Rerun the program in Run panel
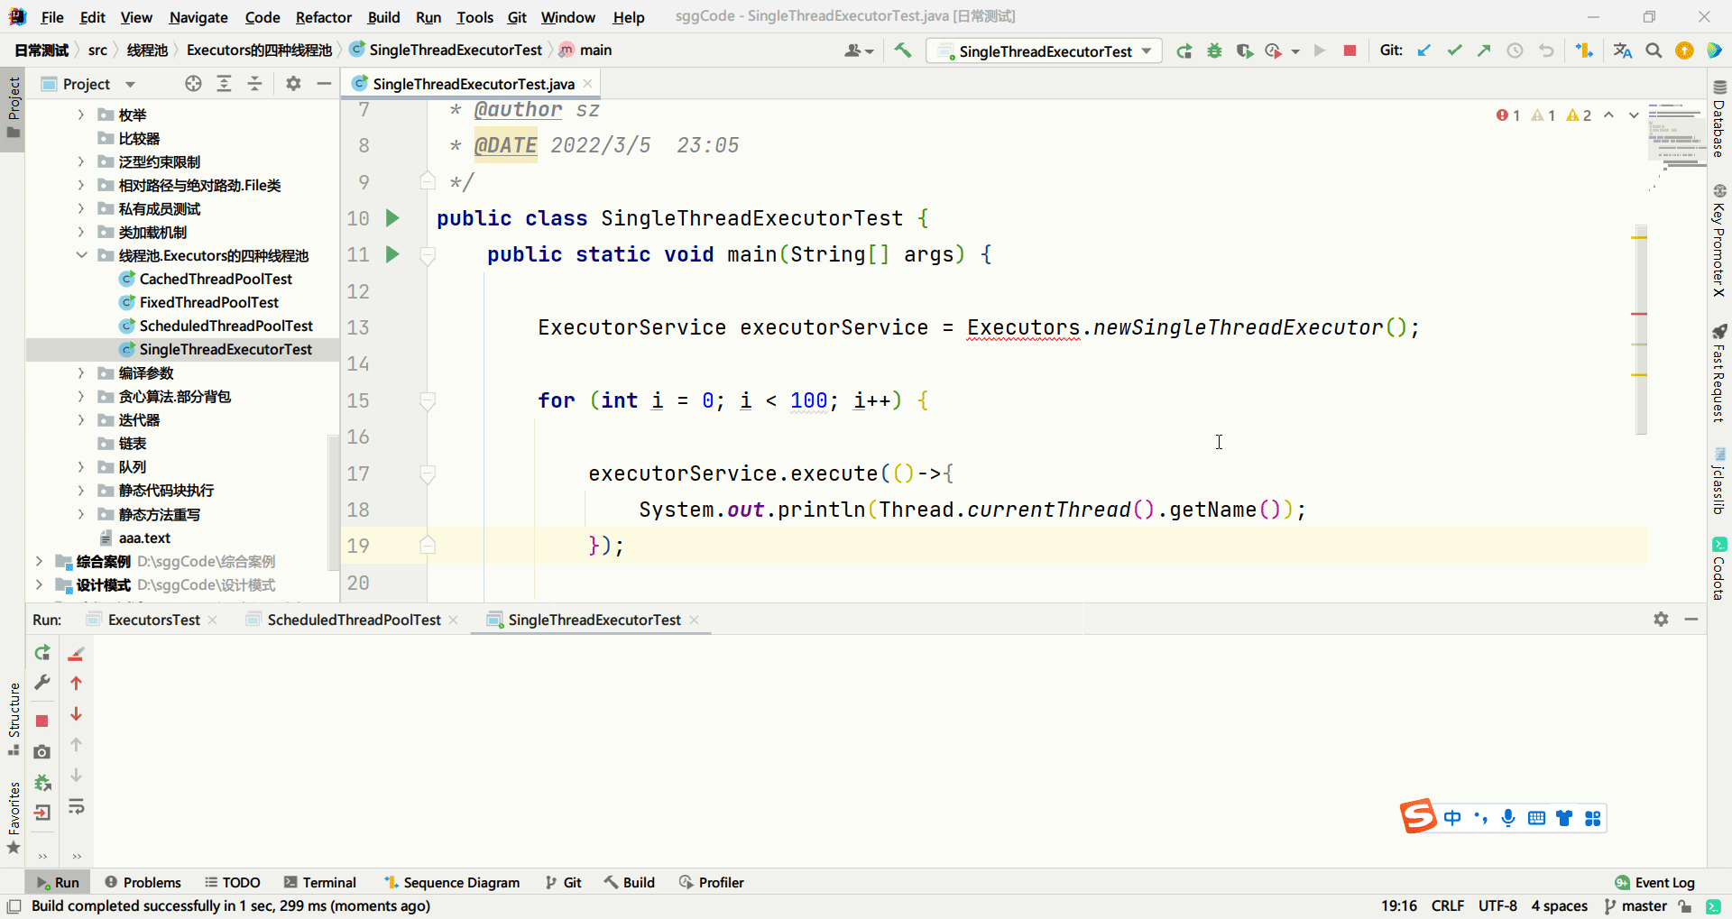 pos(42,653)
